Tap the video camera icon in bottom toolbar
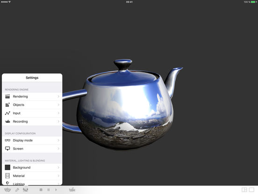 (72, 190)
